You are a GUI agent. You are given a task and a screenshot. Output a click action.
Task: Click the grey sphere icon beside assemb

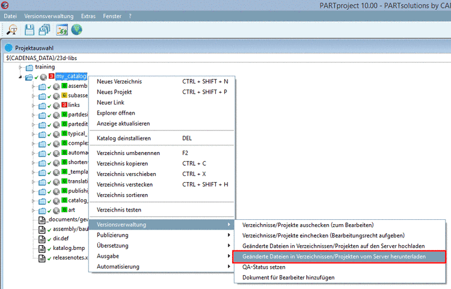pos(57,87)
